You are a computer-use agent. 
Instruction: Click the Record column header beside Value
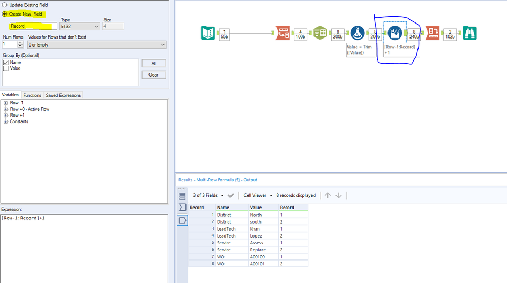(x=293, y=208)
